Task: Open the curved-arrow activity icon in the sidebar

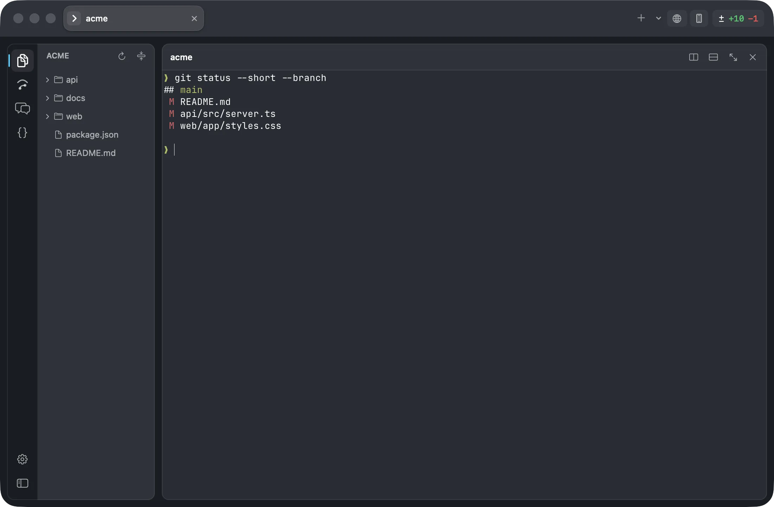Action: pyautogui.click(x=23, y=84)
